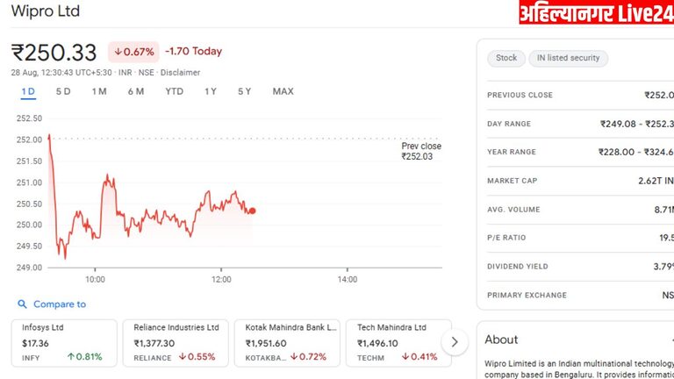The image size is (674, 379).
Task: Click the Stock tag chip
Action: [506, 58]
